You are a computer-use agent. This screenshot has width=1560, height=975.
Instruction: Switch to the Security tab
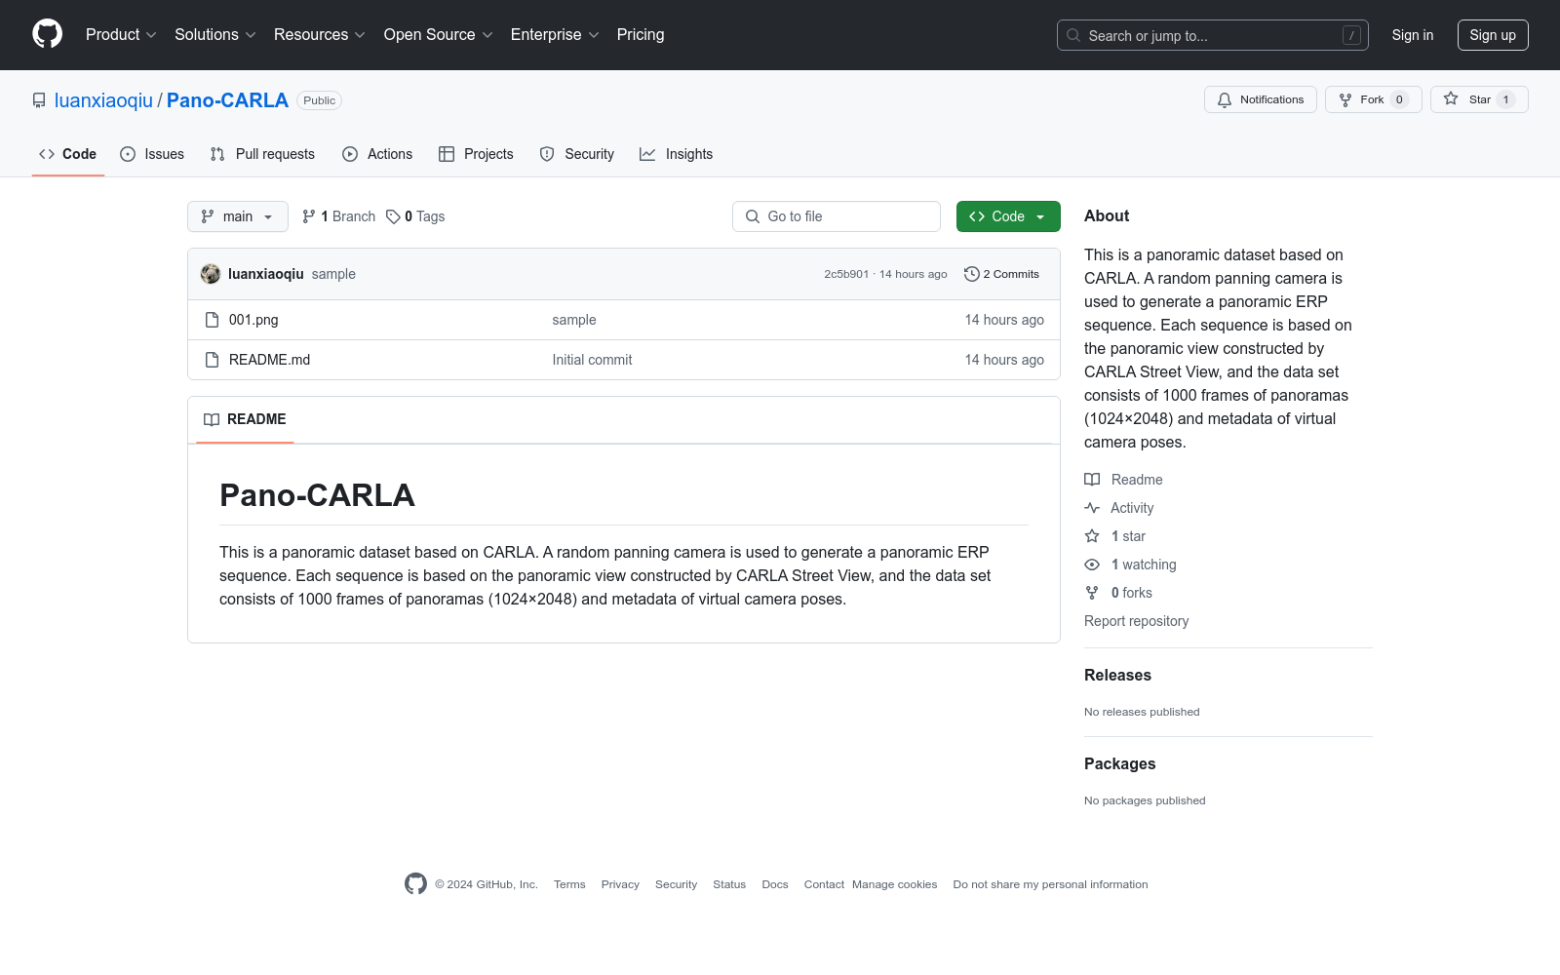click(x=577, y=154)
